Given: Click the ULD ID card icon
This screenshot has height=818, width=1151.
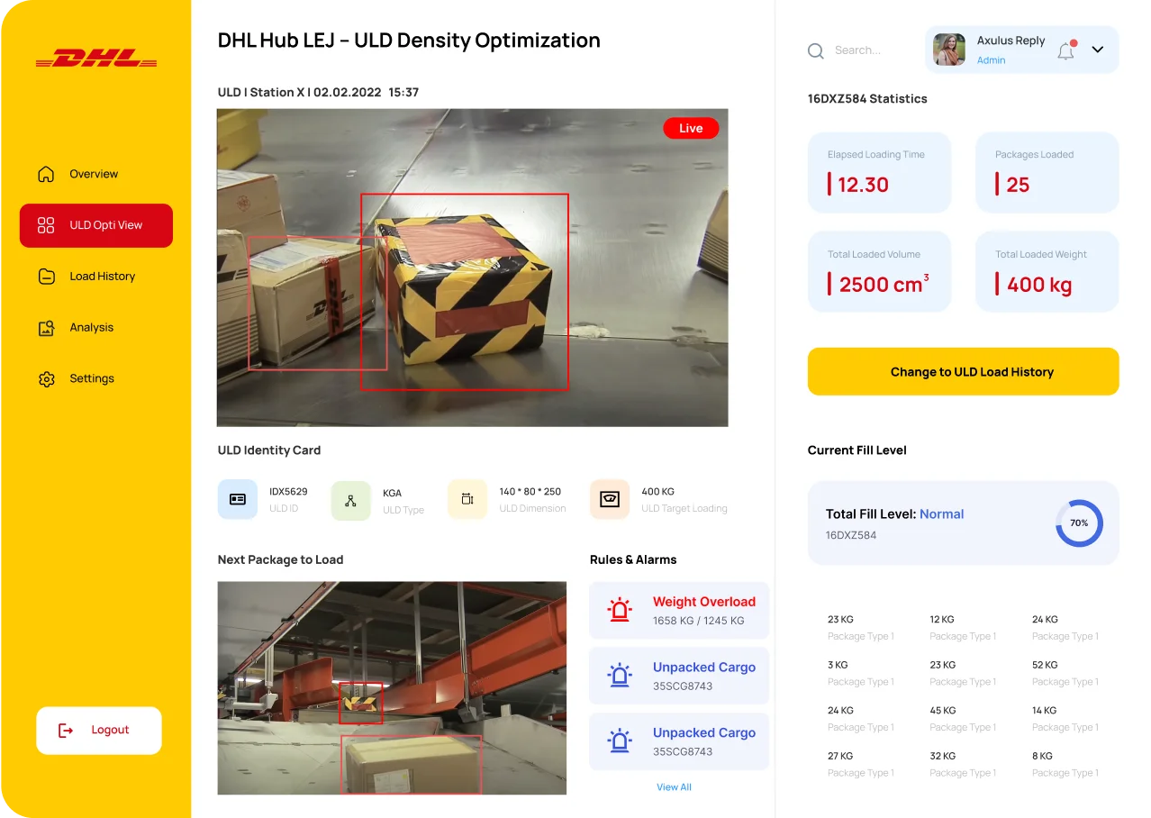Looking at the screenshot, I should (238, 499).
